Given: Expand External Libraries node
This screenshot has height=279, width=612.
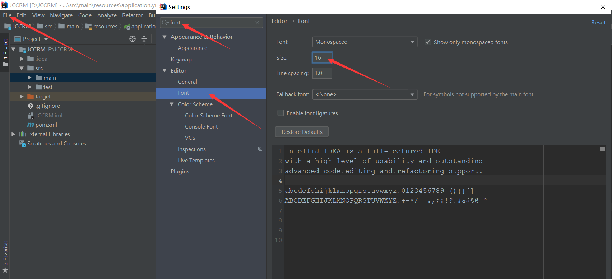Looking at the screenshot, I should coord(13,134).
